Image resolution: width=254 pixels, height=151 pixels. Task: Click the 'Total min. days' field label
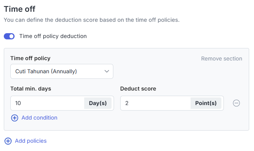31,89
